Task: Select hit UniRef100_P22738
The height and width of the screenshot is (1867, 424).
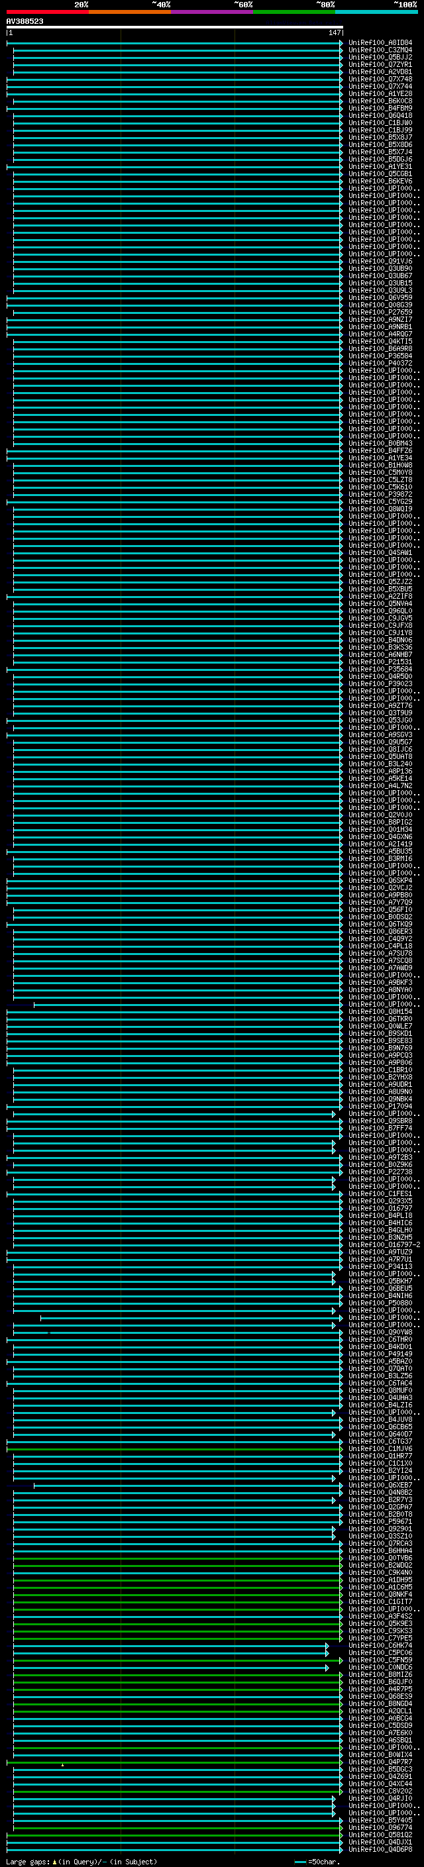Action: click(380, 1172)
